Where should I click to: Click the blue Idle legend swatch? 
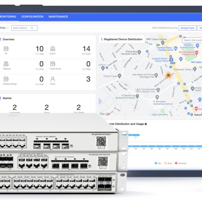click(156, 163)
